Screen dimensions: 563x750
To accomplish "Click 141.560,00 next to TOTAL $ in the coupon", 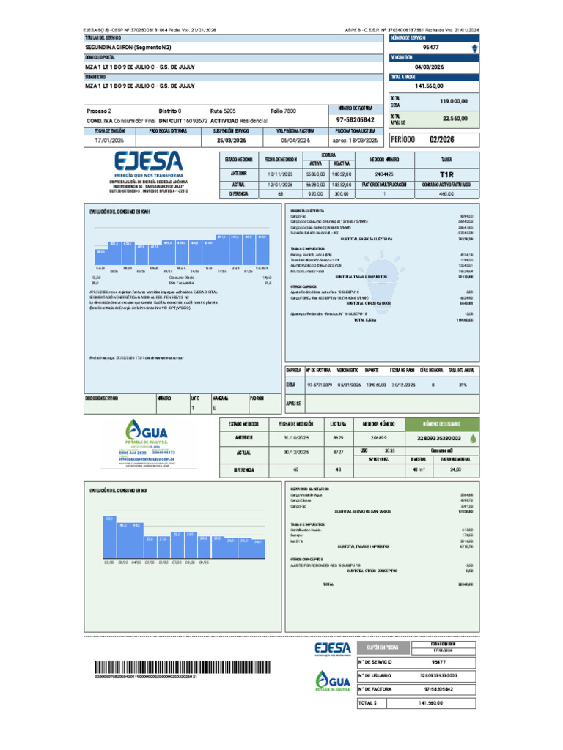I will click(431, 703).
